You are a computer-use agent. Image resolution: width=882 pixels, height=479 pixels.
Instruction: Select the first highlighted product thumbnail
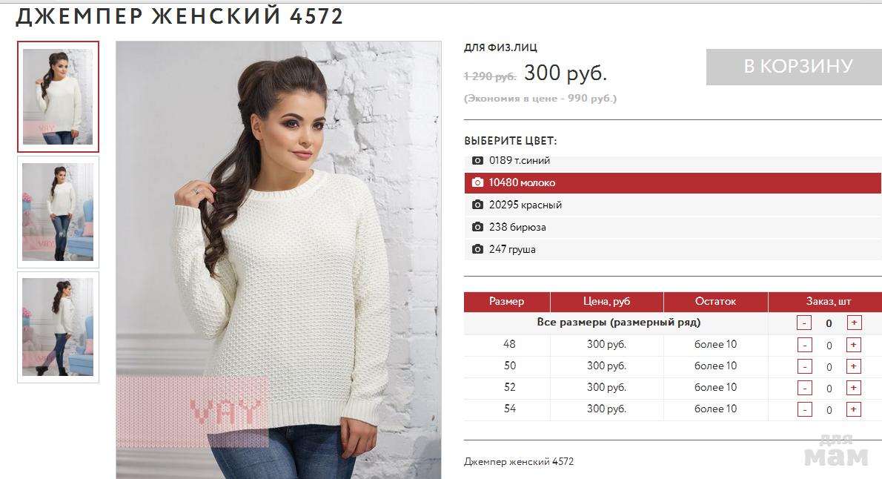click(x=58, y=97)
